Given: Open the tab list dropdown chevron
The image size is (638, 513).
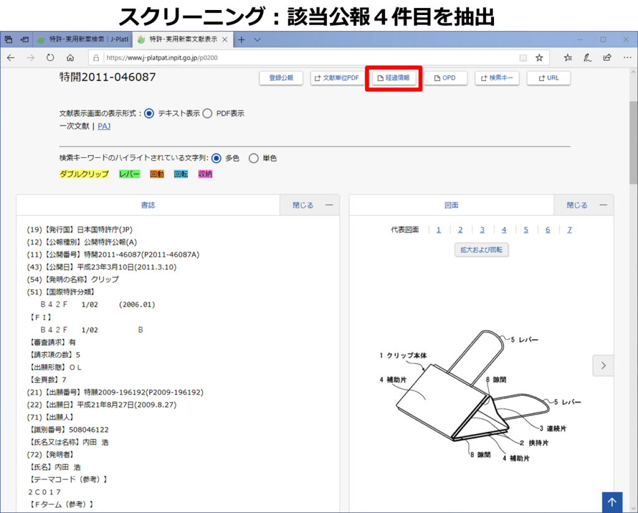Looking at the screenshot, I should [x=257, y=39].
